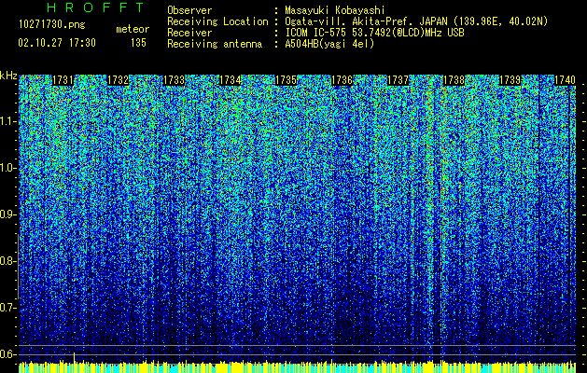This screenshot has width=587, height=373.
Task: Click the 1733 time marker
Action: (x=175, y=80)
